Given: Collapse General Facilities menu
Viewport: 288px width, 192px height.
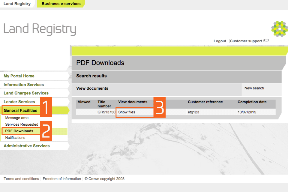Looking at the screenshot, I should (x=20, y=111).
